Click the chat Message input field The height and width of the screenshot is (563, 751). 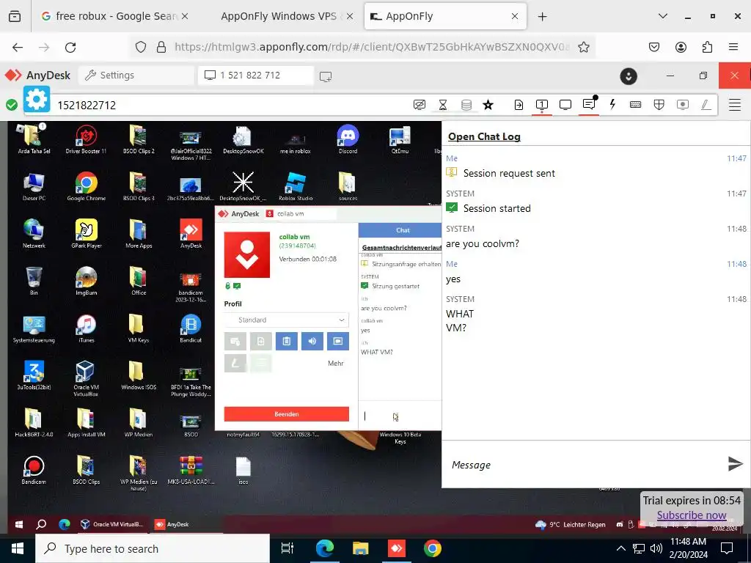pyautogui.click(x=585, y=464)
